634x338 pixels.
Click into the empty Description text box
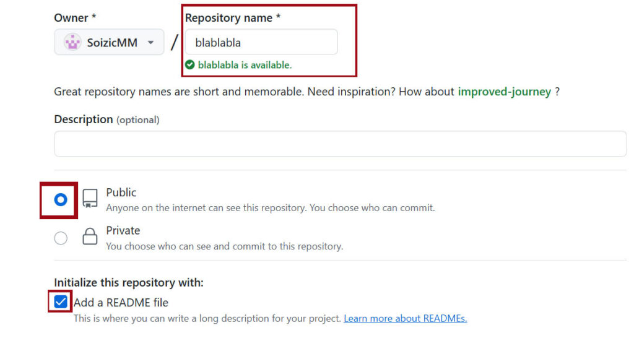340,144
